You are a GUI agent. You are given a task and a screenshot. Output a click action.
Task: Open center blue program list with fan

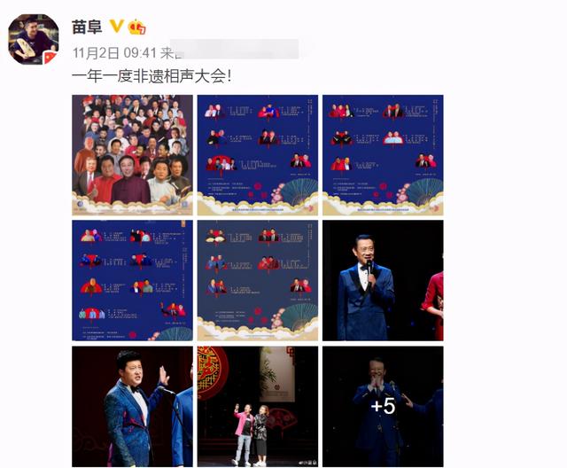click(x=258, y=280)
